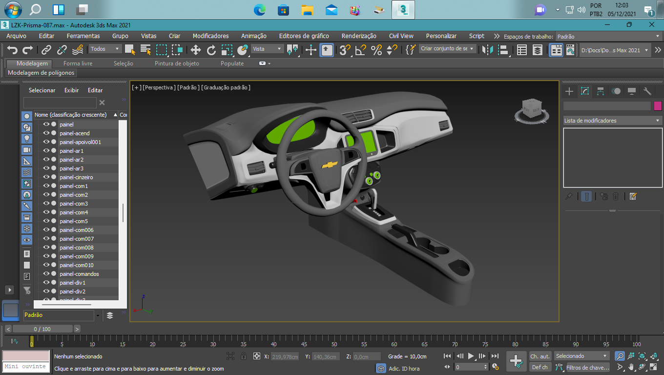This screenshot has width=664, height=375.
Task: Toggle visibility of painel-comandos
Action: tap(46, 274)
